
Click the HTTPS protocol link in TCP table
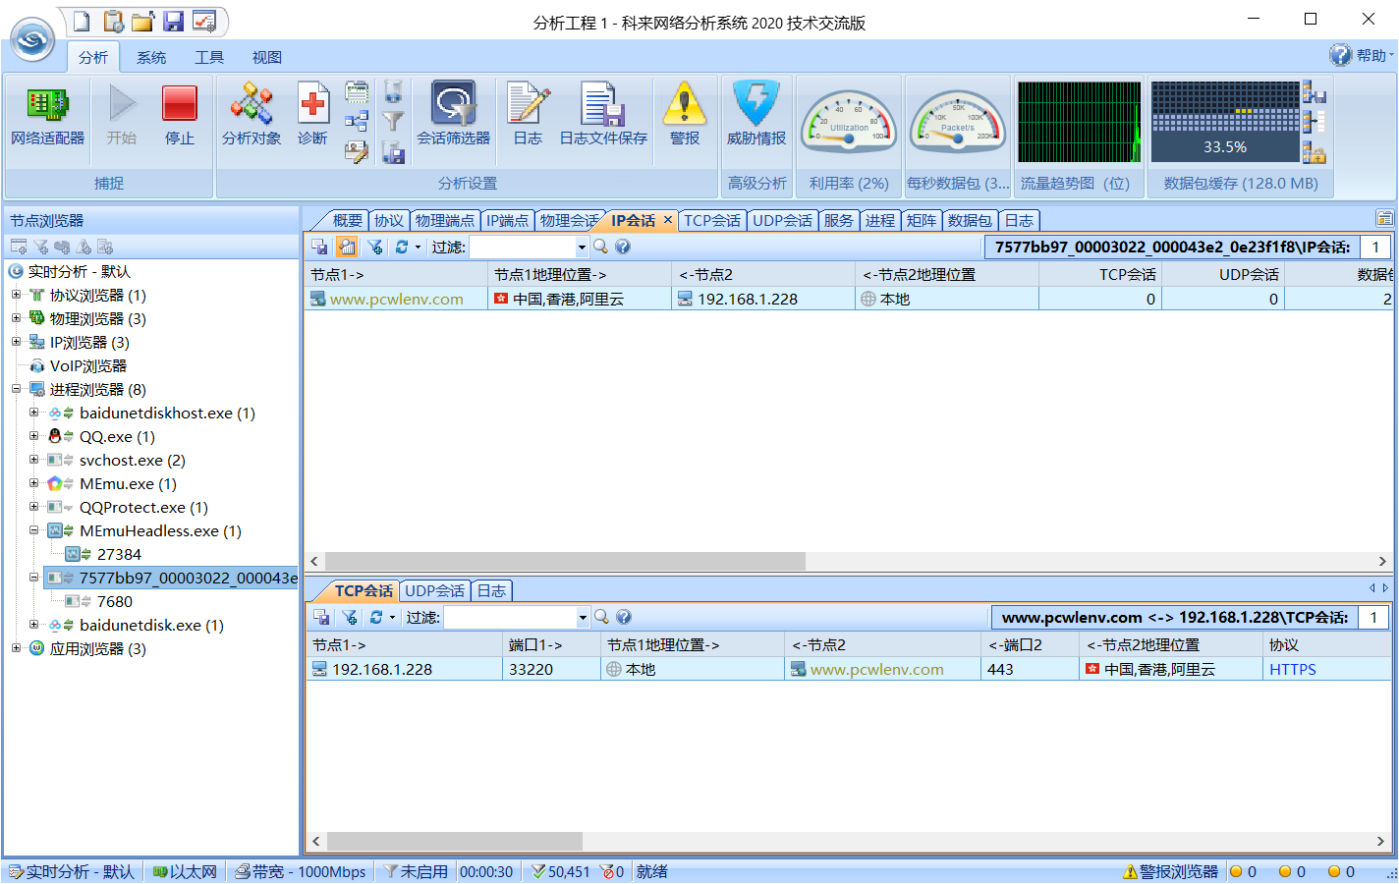[x=1293, y=669]
